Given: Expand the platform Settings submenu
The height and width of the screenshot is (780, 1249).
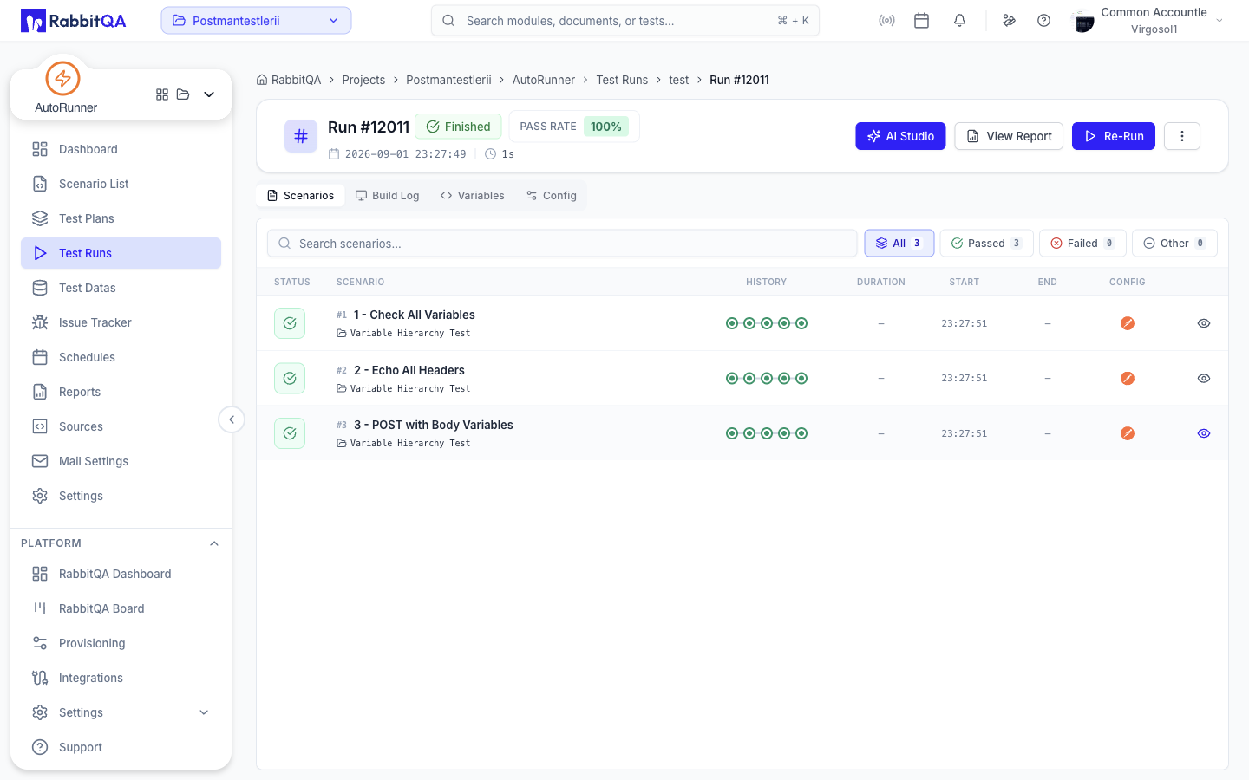Looking at the screenshot, I should point(205,712).
